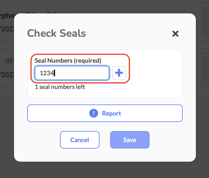Click the 'Seal Numbers (required)' label
Image resolution: width=209 pixels, height=178 pixels.
pyautogui.click(x=68, y=60)
